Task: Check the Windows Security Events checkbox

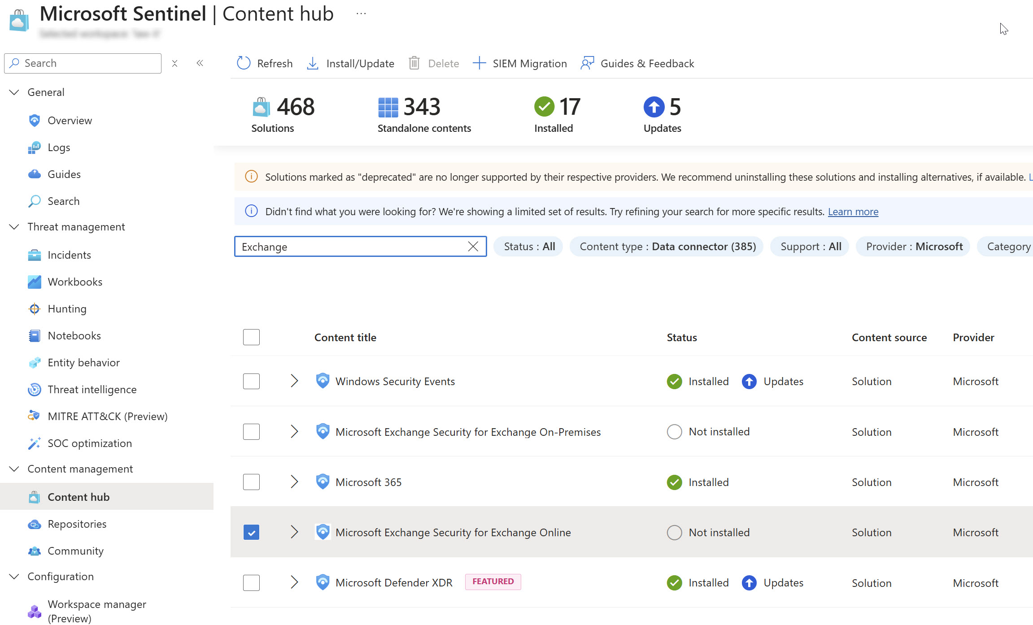Action: (x=251, y=381)
